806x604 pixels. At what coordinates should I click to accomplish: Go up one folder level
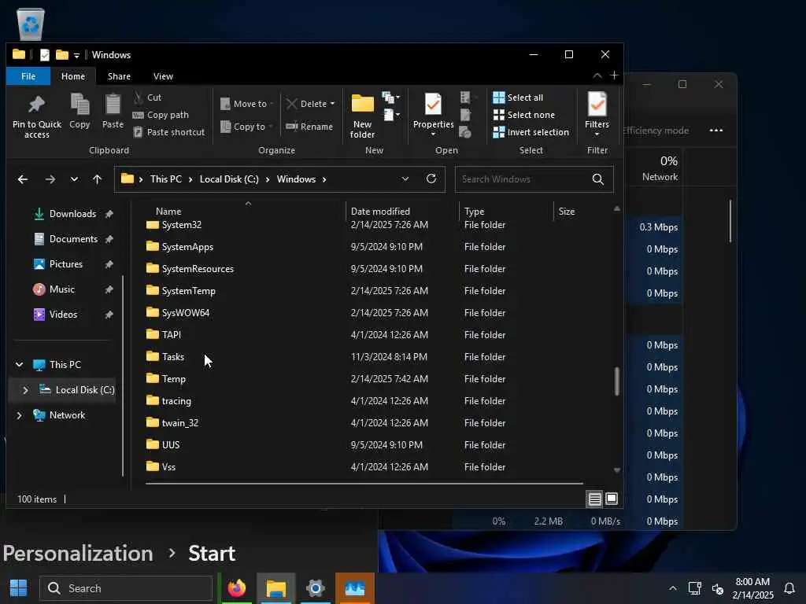[x=97, y=179]
